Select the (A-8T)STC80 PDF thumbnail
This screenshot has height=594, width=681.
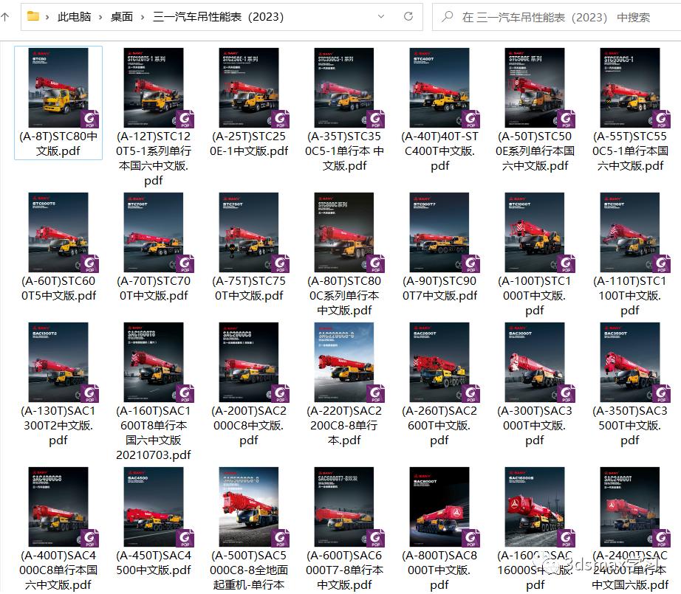pyautogui.click(x=58, y=88)
